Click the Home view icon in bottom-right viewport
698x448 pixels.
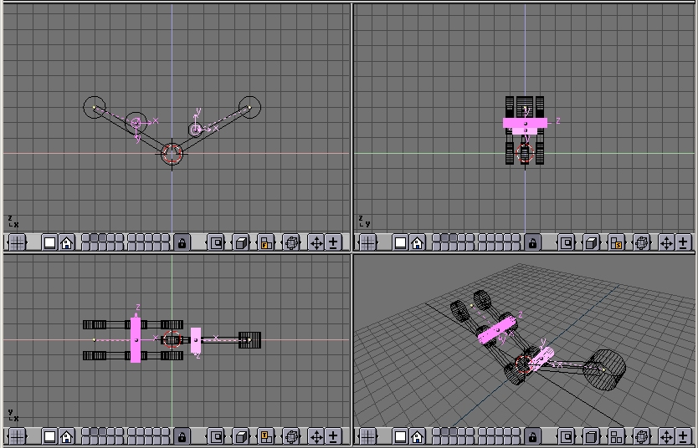pos(417,436)
